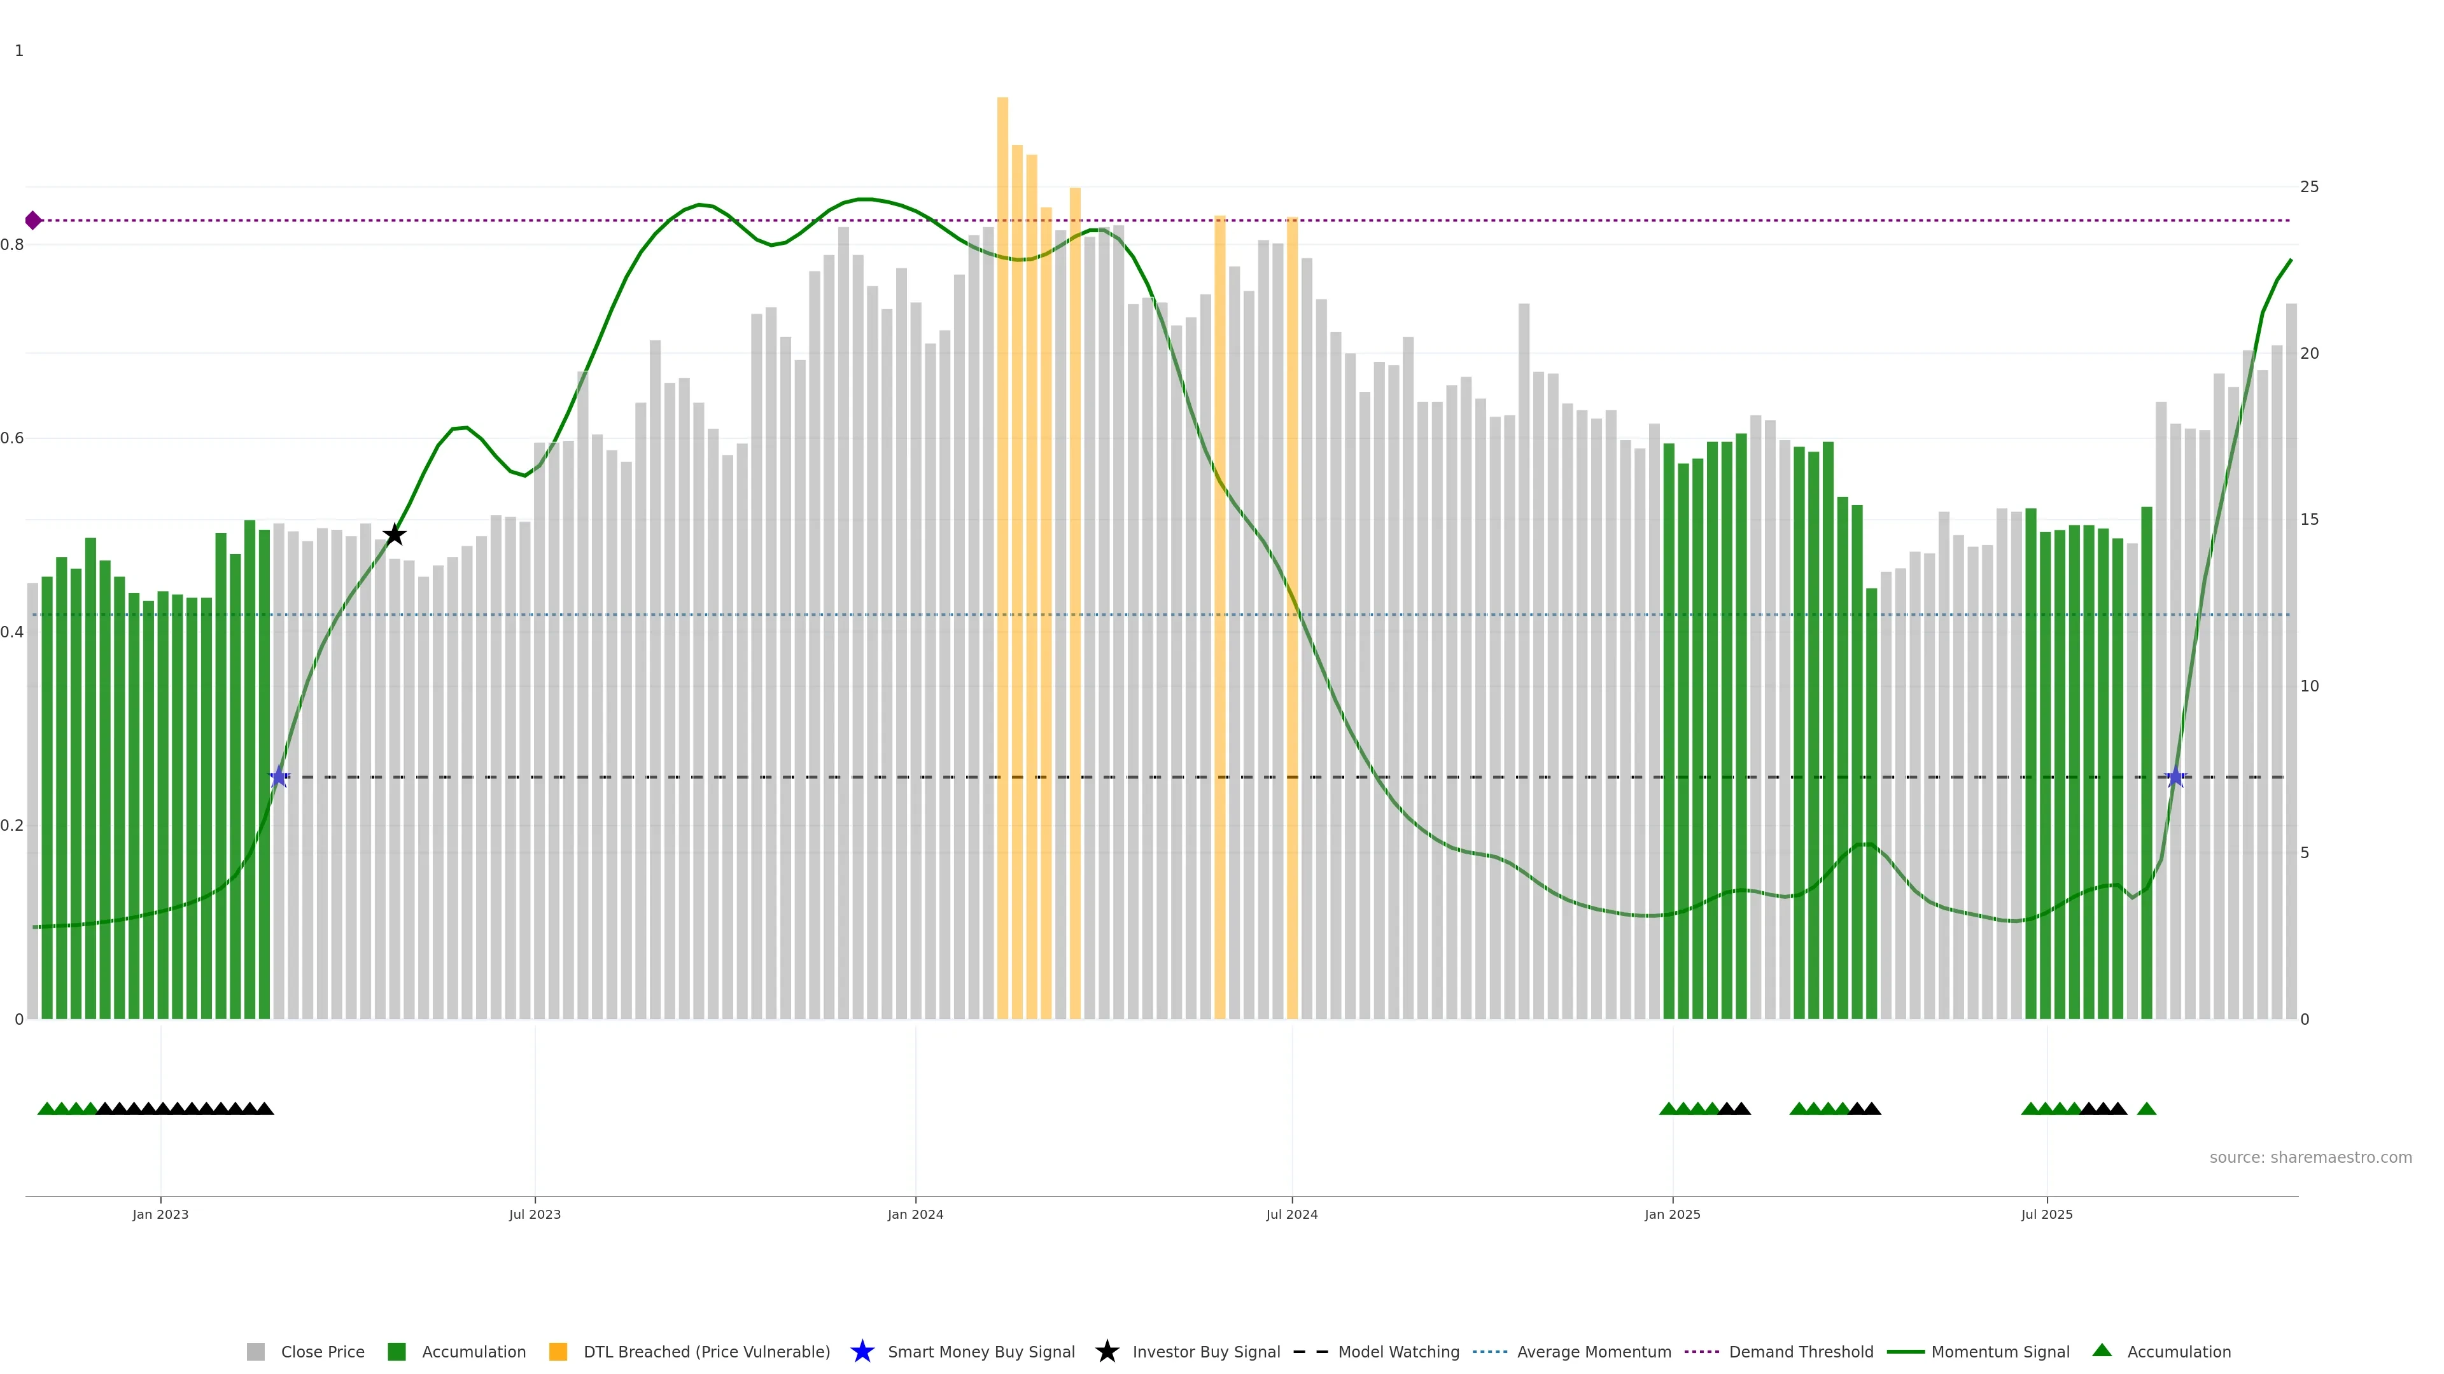Toggle the Momentum Signal legend entry
2444x1374 pixels.
click(2000, 1351)
